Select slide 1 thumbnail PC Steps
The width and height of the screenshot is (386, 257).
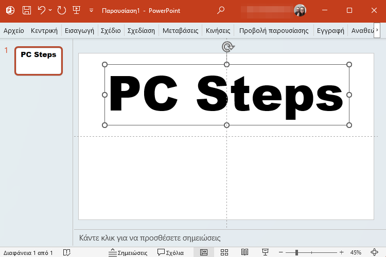tap(39, 61)
